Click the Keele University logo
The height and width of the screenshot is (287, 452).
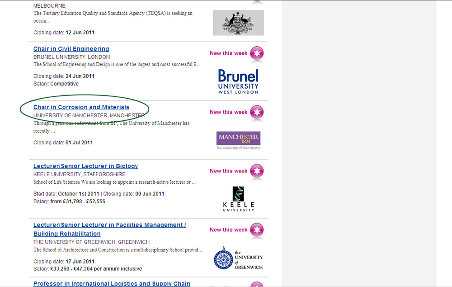[238, 199]
